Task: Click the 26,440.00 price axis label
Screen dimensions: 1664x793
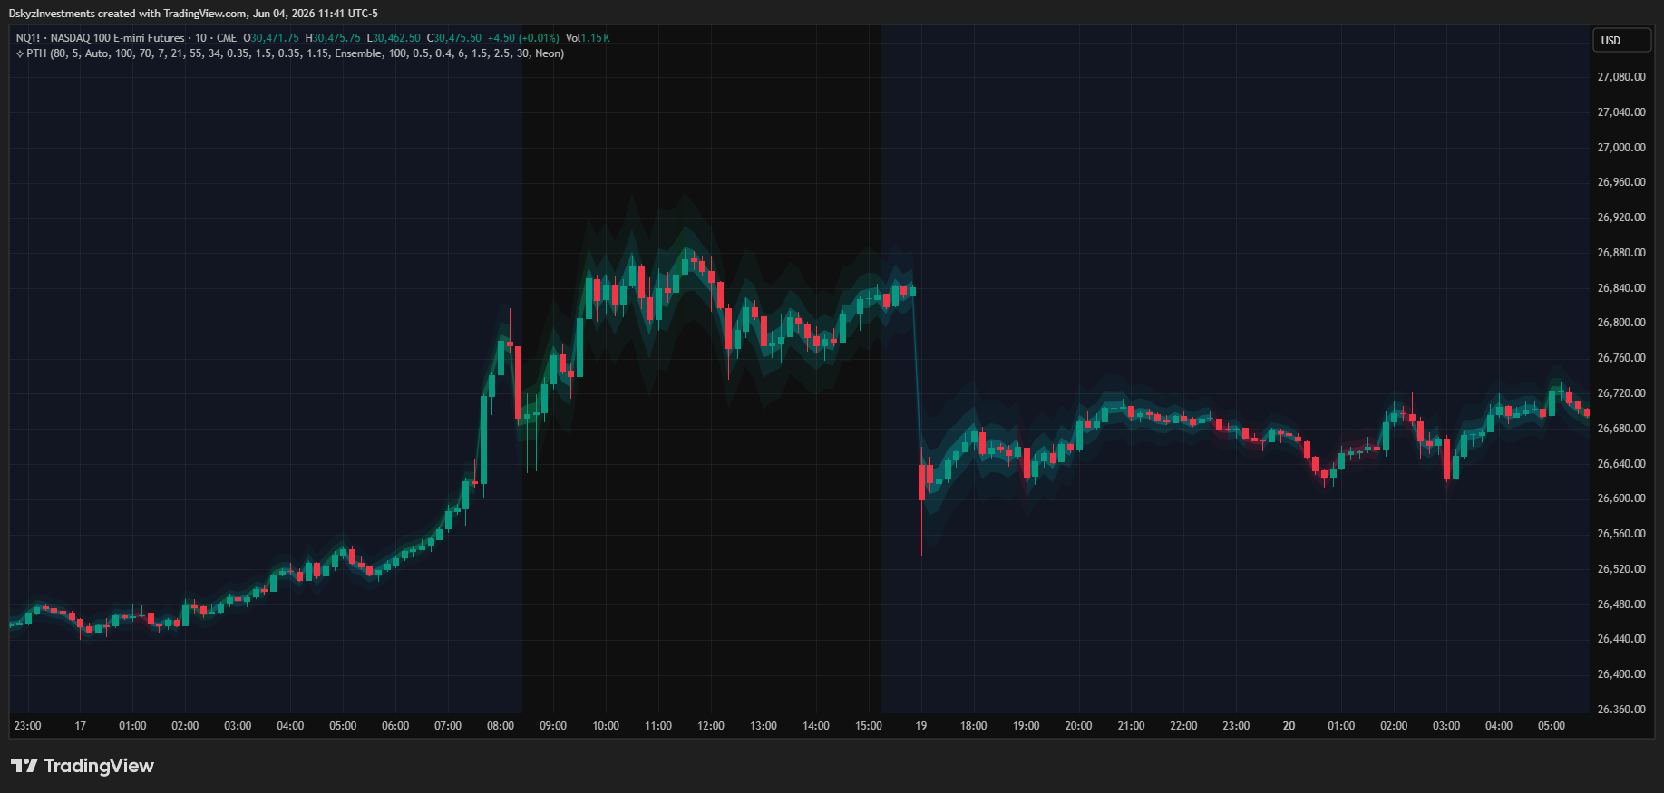Action: click(1621, 639)
